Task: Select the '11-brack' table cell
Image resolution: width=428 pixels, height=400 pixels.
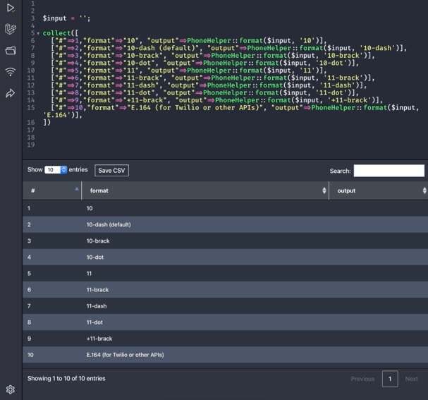Action: 205,290
